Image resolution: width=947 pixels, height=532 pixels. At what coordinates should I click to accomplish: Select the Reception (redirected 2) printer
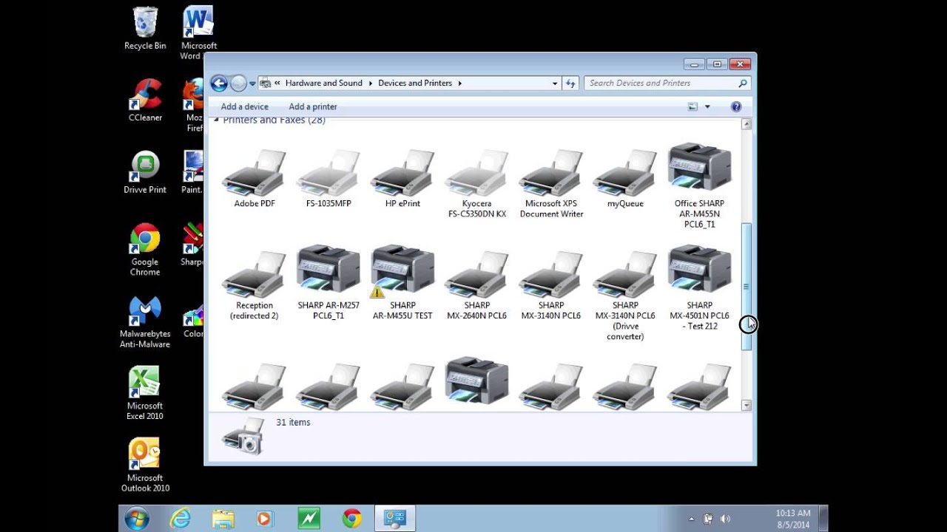pyautogui.click(x=255, y=286)
